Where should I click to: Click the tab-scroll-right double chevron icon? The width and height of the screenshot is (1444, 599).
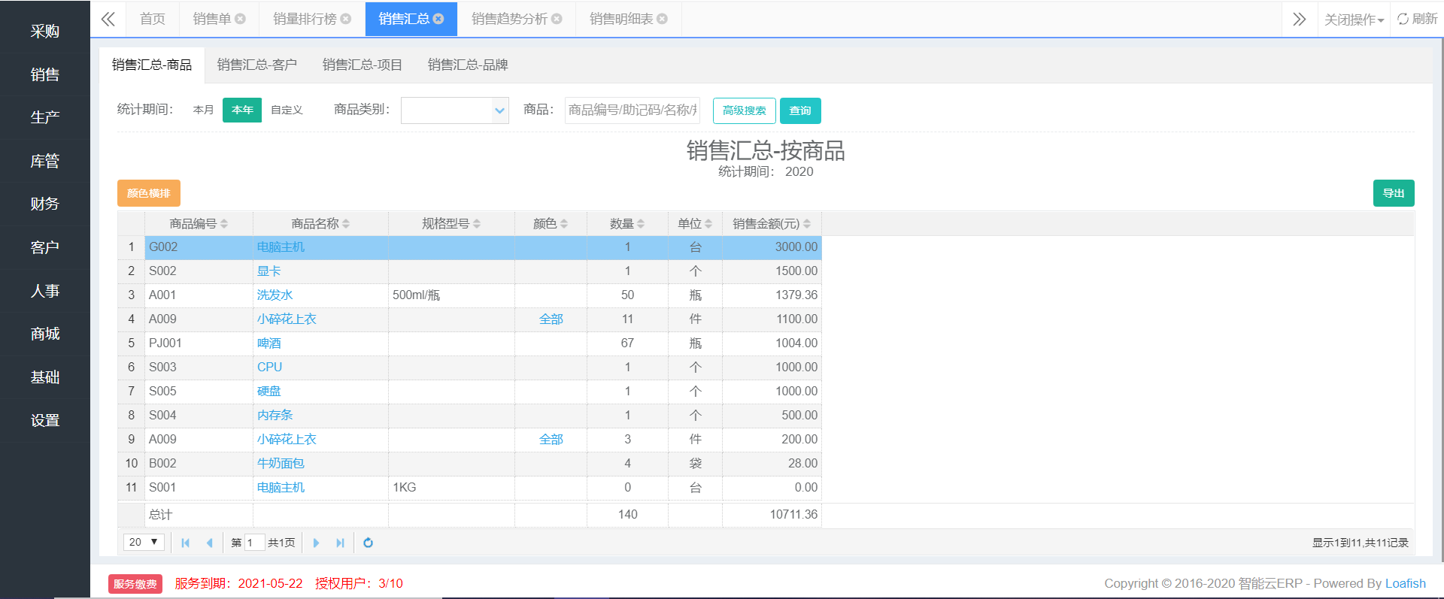(x=1300, y=19)
